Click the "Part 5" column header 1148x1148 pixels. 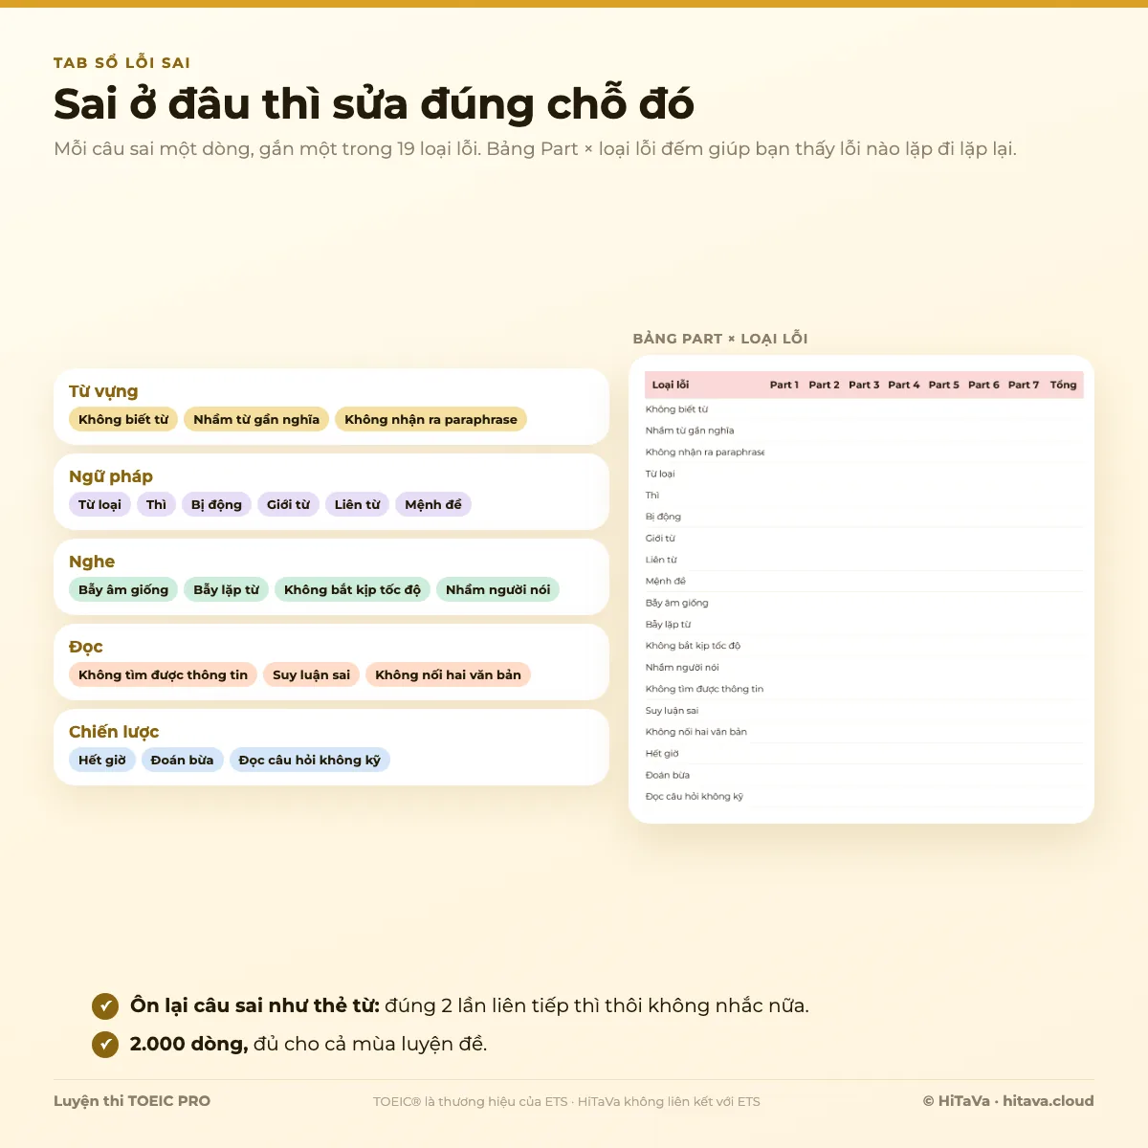click(943, 385)
